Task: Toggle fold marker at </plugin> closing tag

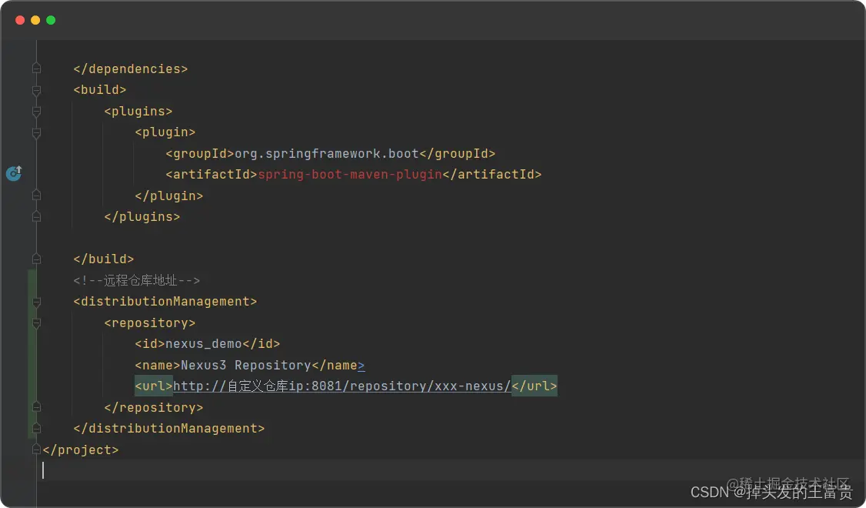Action: tap(36, 196)
